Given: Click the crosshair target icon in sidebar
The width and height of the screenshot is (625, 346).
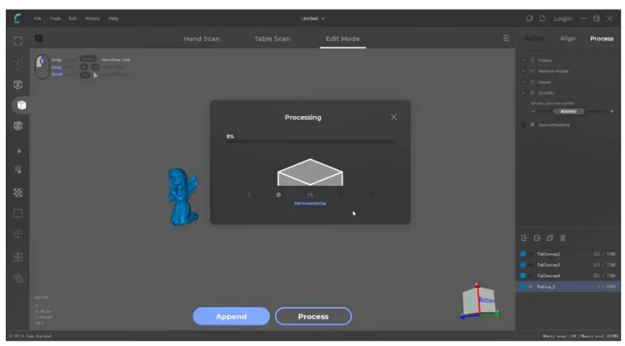Looking at the screenshot, I should click(18, 234).
